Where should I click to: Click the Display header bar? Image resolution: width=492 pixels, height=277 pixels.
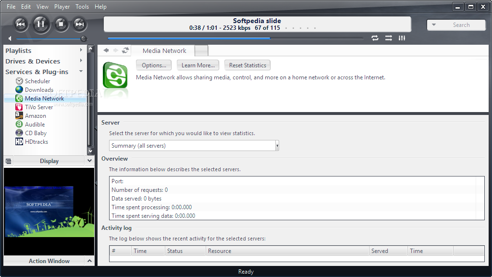coord(49,161)
